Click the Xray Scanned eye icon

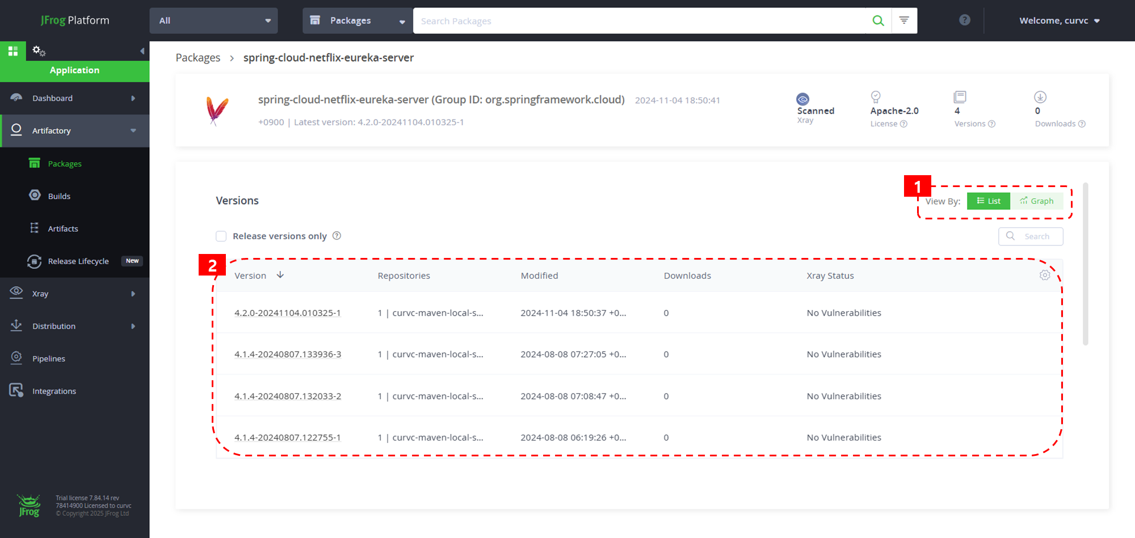tap(802, 99)
